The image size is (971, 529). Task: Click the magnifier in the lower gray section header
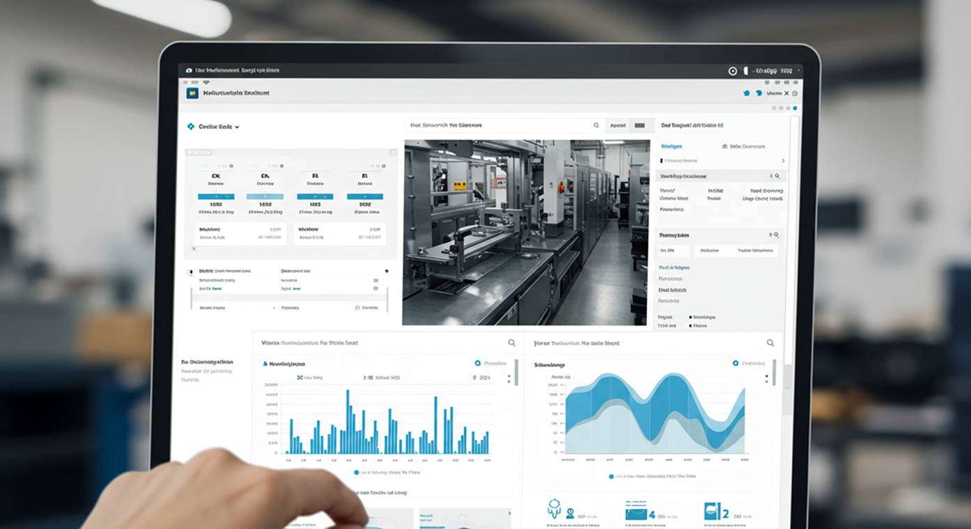tap(777, 235)
